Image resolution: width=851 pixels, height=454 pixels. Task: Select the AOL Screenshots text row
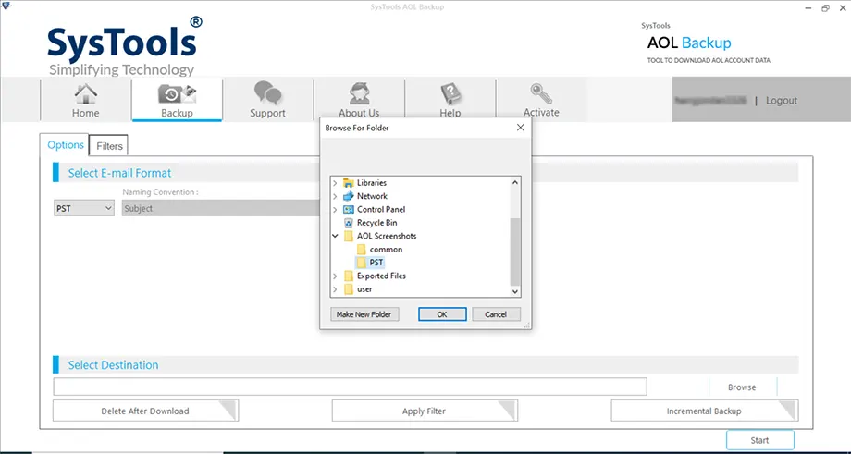(387, 236)
